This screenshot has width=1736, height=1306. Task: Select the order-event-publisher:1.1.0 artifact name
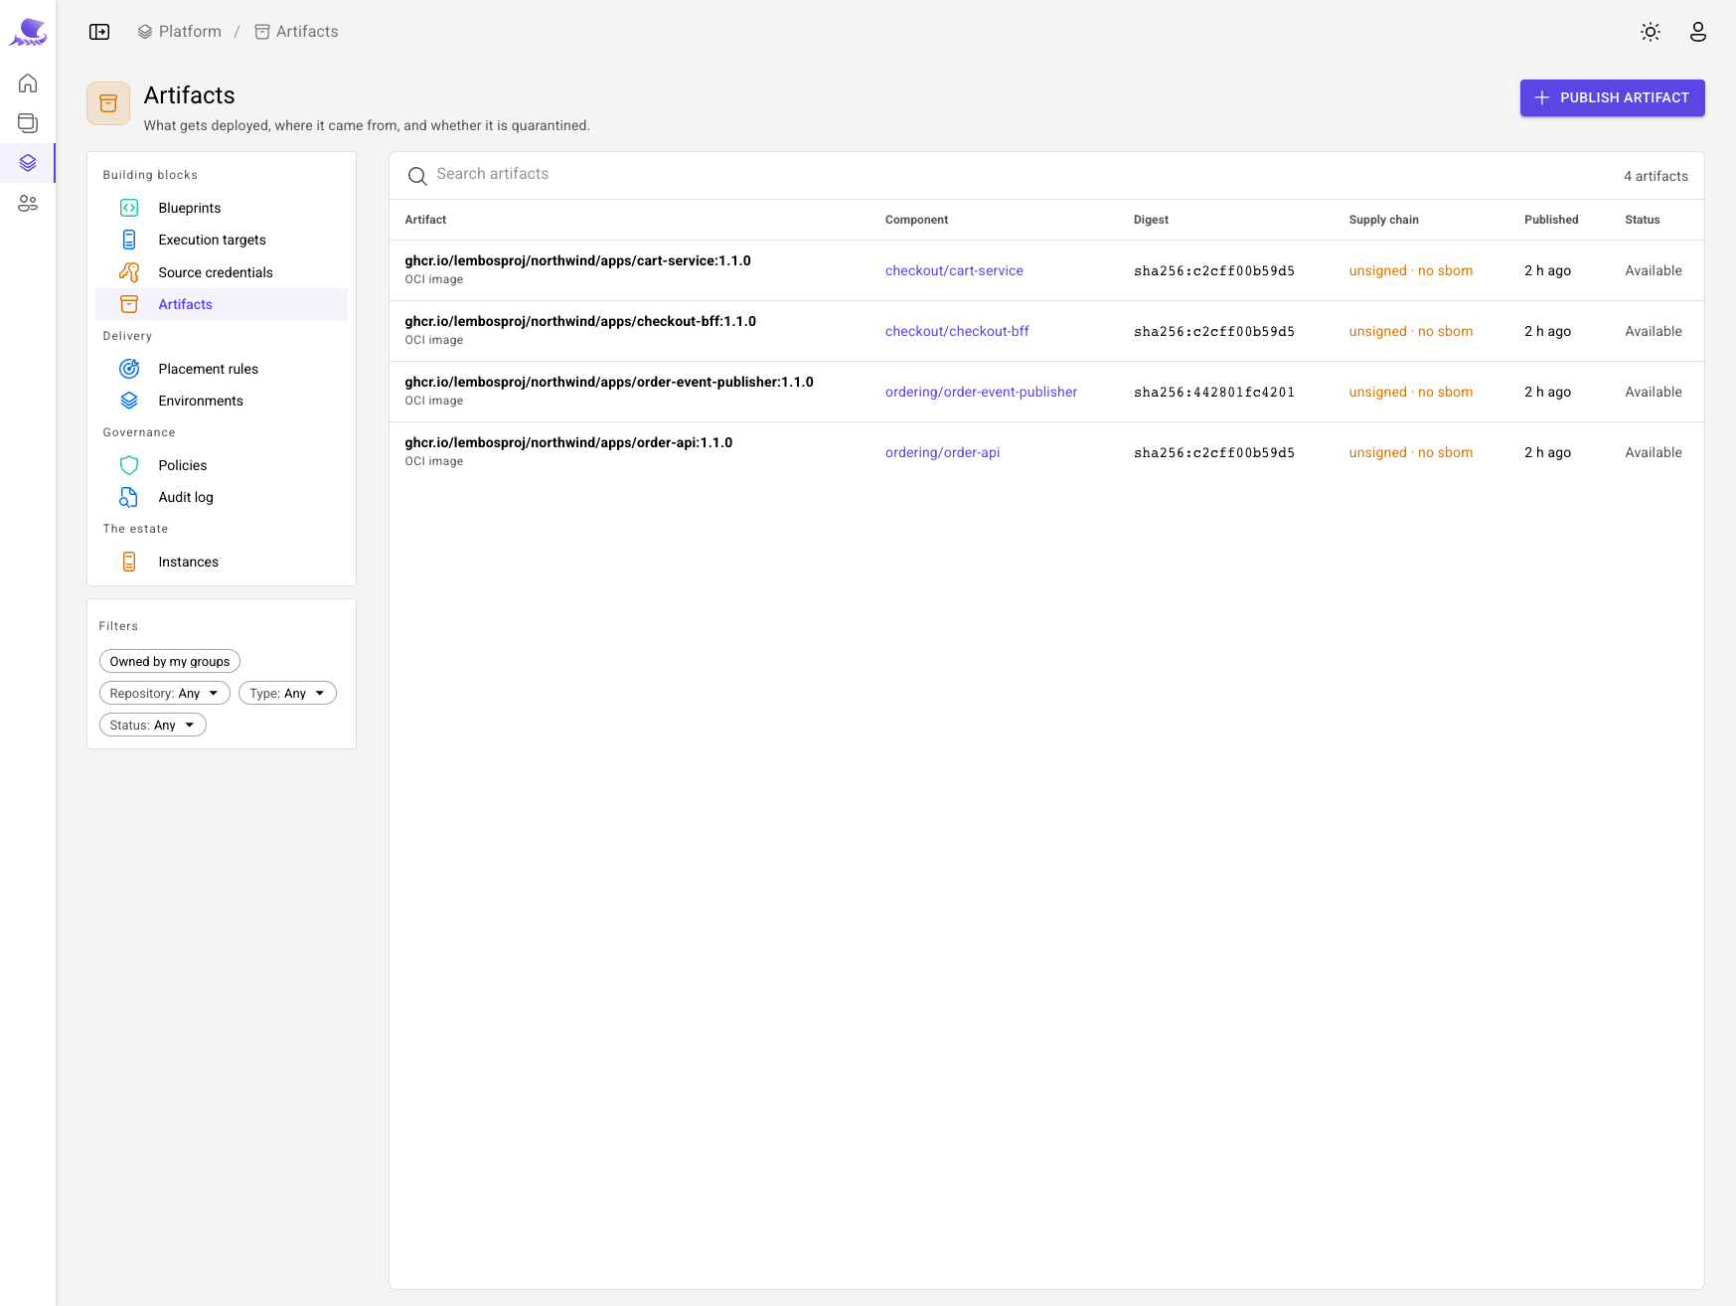pyautogui.click(x=609, y=382)
